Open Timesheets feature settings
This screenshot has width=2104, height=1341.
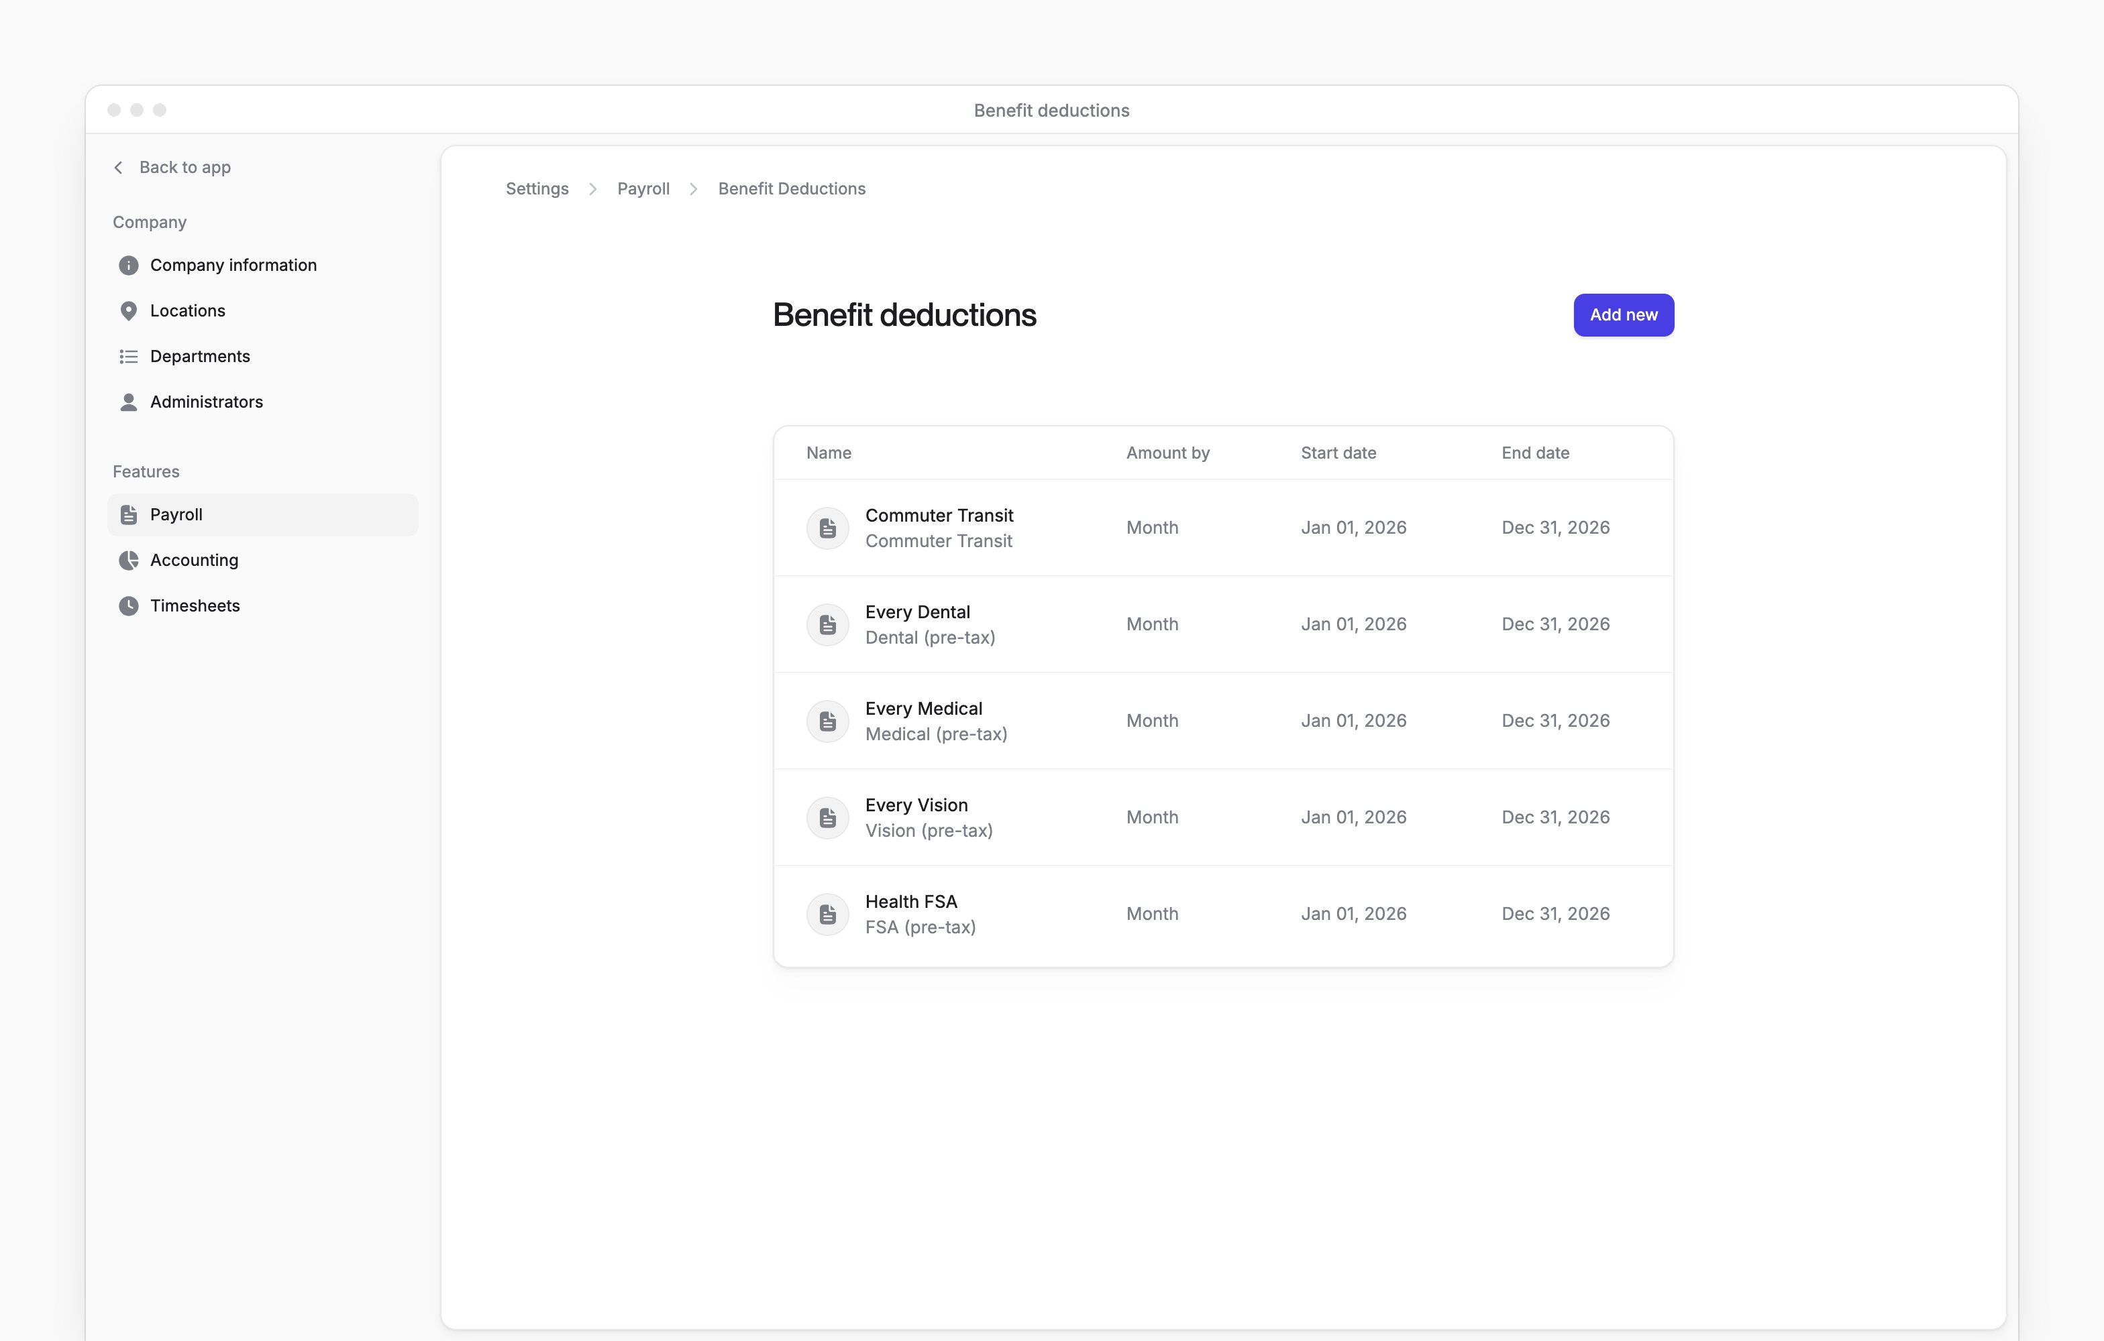[x=263, y=606]
